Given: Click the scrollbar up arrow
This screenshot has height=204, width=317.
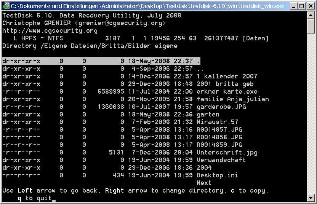Looking at the screenshot, I should (x=311, y=15).
